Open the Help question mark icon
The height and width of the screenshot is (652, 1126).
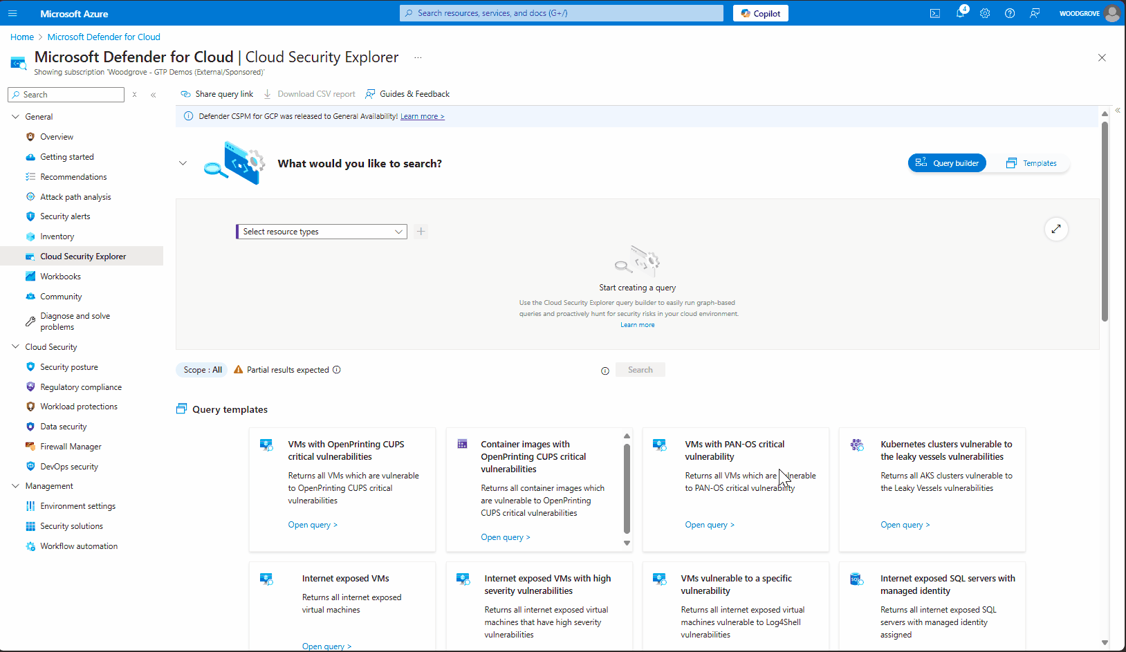pos(1010,13)
